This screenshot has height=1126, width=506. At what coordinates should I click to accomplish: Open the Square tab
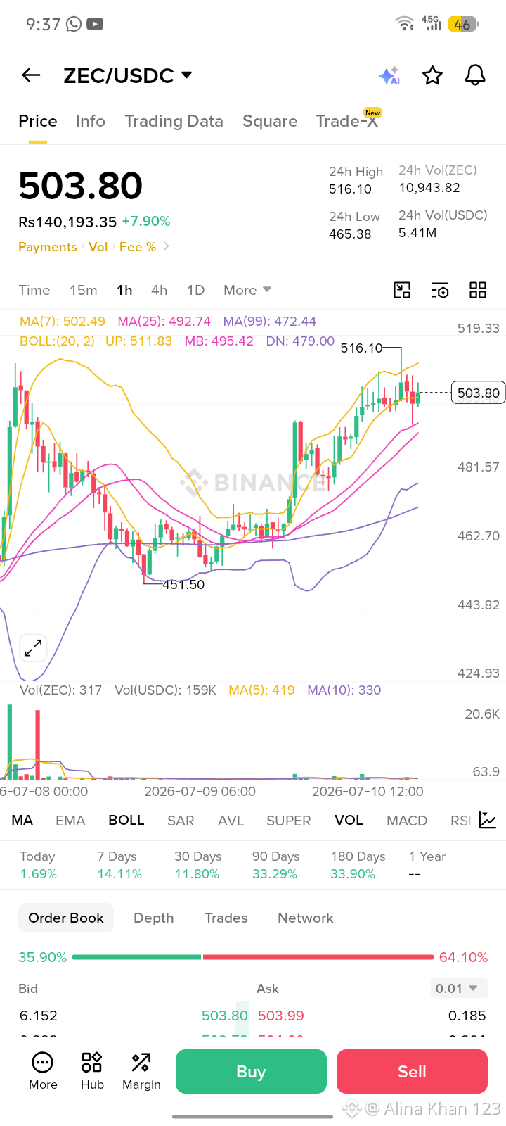tap(270, 121)
